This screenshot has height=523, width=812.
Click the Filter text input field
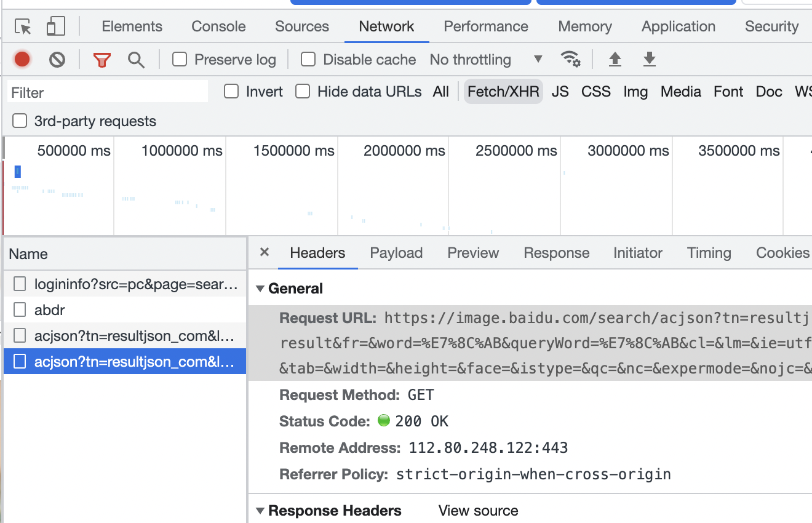point(108,92)
